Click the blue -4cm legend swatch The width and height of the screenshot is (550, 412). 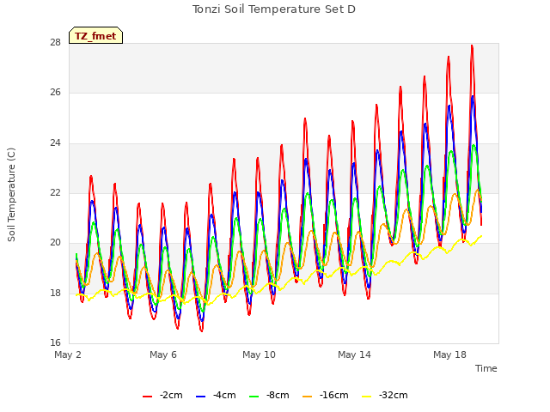pyautogui.click(x=200, y=397)
